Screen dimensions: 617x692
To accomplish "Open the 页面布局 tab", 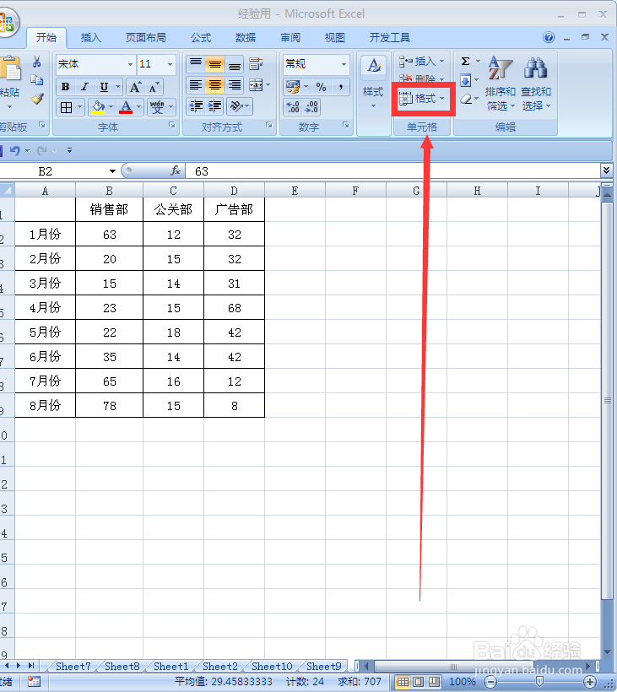I will 146,37.
